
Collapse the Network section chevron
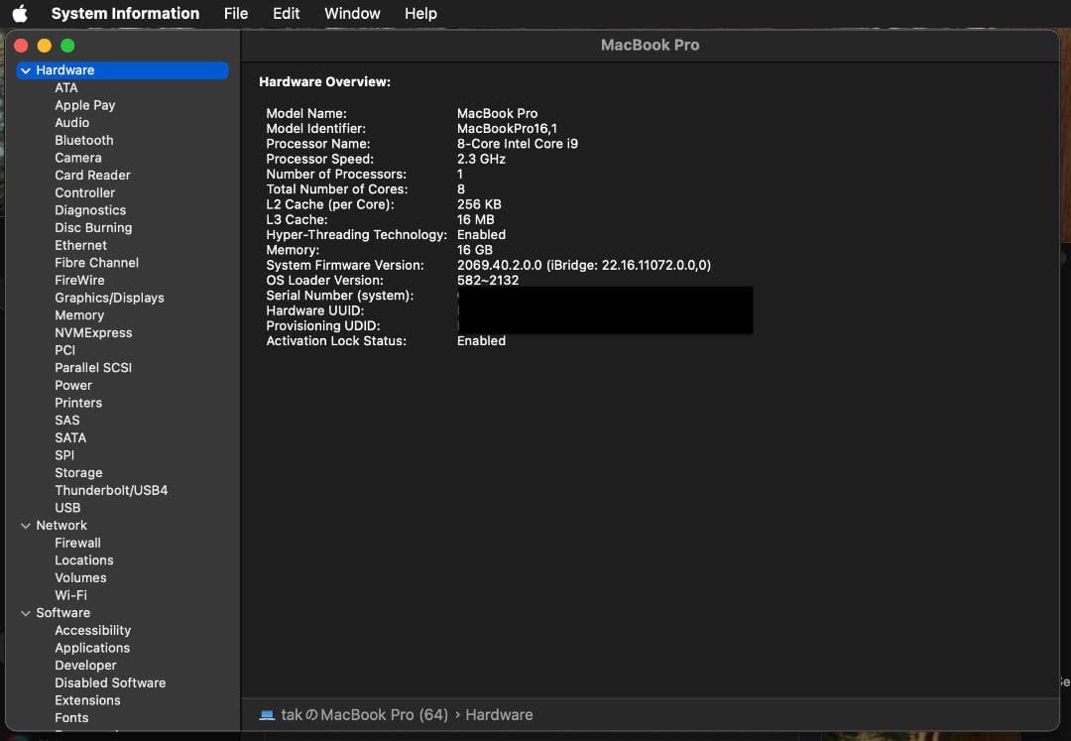pos(25,525)
